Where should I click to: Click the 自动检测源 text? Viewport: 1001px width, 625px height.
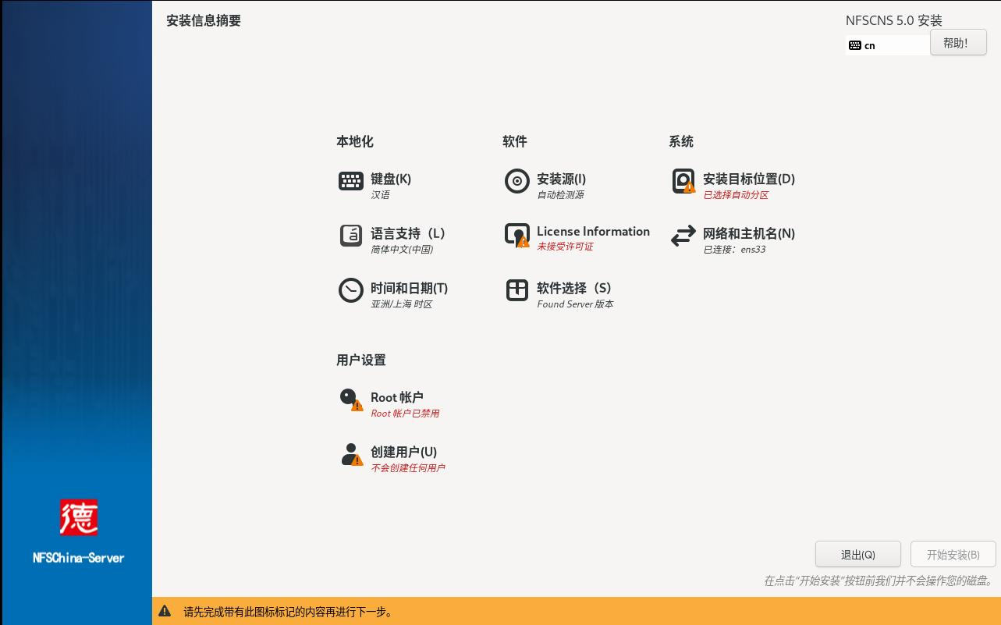(560, 195)
